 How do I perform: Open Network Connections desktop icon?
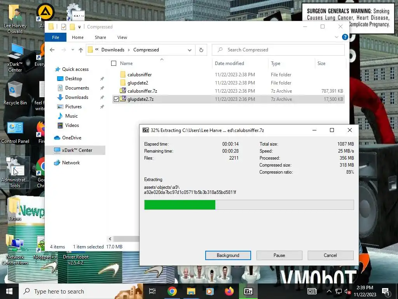tap(15, 249)
